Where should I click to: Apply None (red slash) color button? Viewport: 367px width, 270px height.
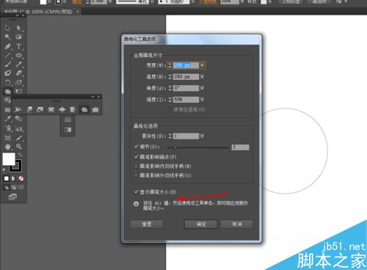21,178
